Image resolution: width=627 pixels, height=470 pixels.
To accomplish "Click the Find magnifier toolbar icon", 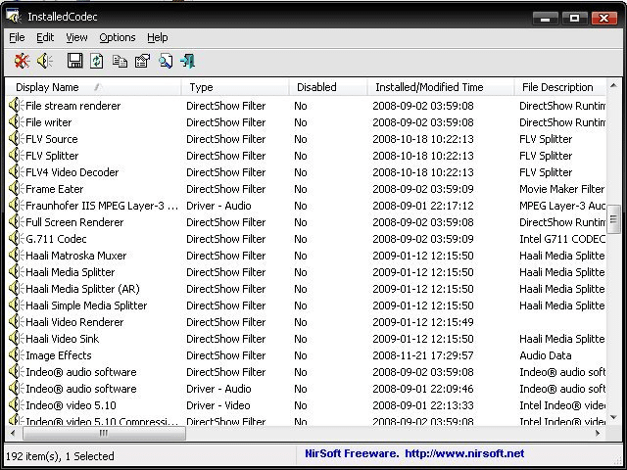I will click(x=166, y=61).
